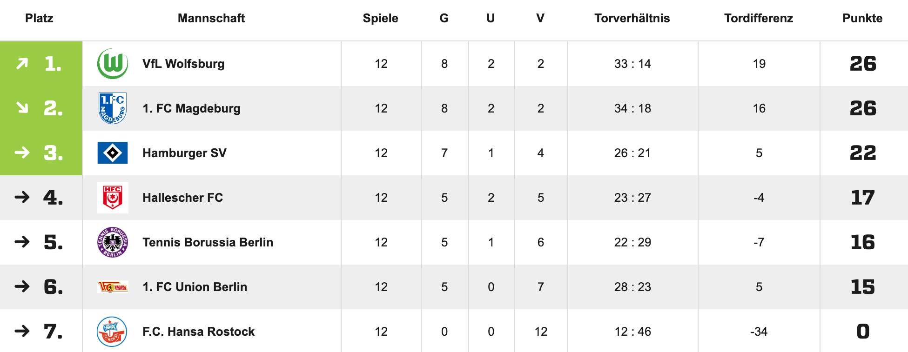
Task: Click the up-trend arrow beside rank 1
Action: 22,64
